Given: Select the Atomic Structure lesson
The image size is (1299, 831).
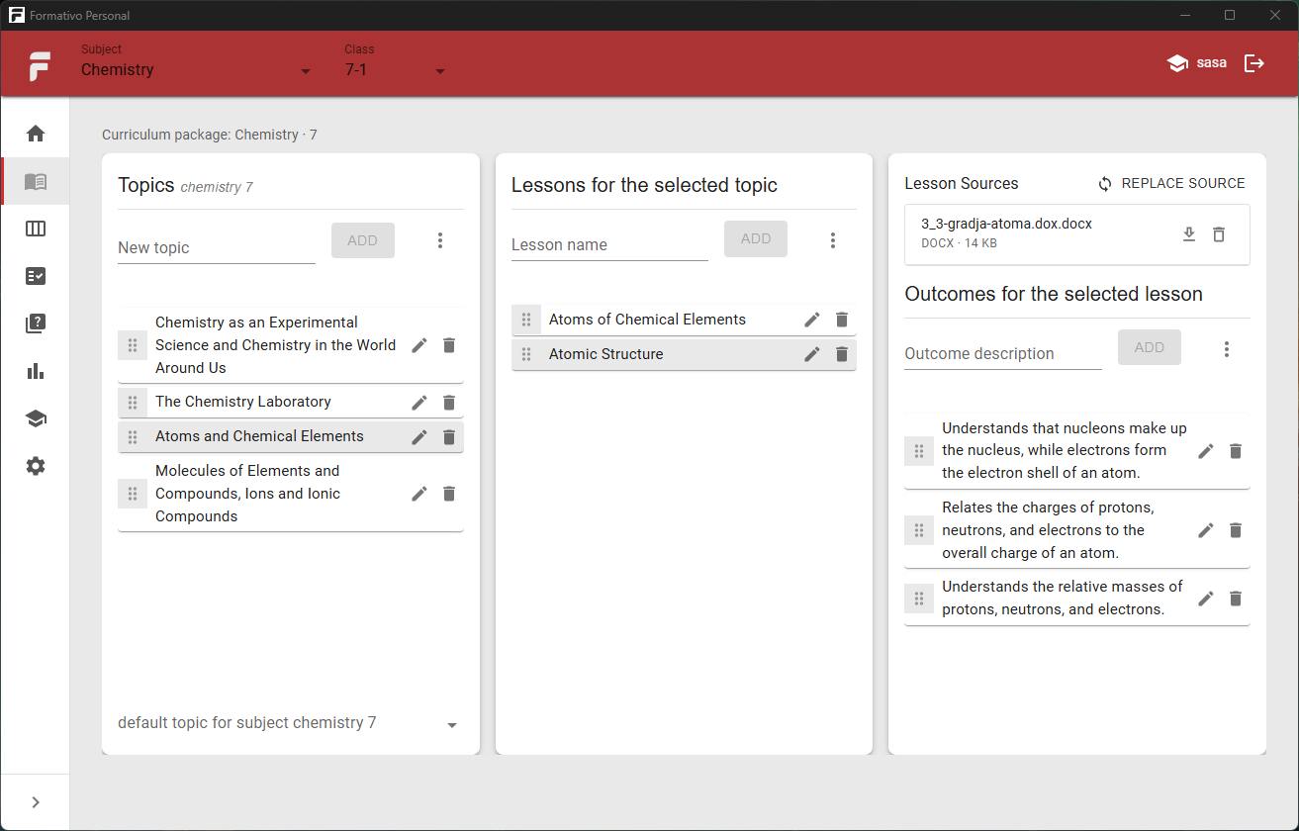Looking at the screenshot, I should (684, 354).
